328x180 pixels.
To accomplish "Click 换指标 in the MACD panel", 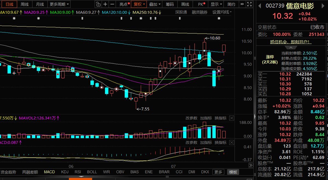I will (x=220, y=142).
